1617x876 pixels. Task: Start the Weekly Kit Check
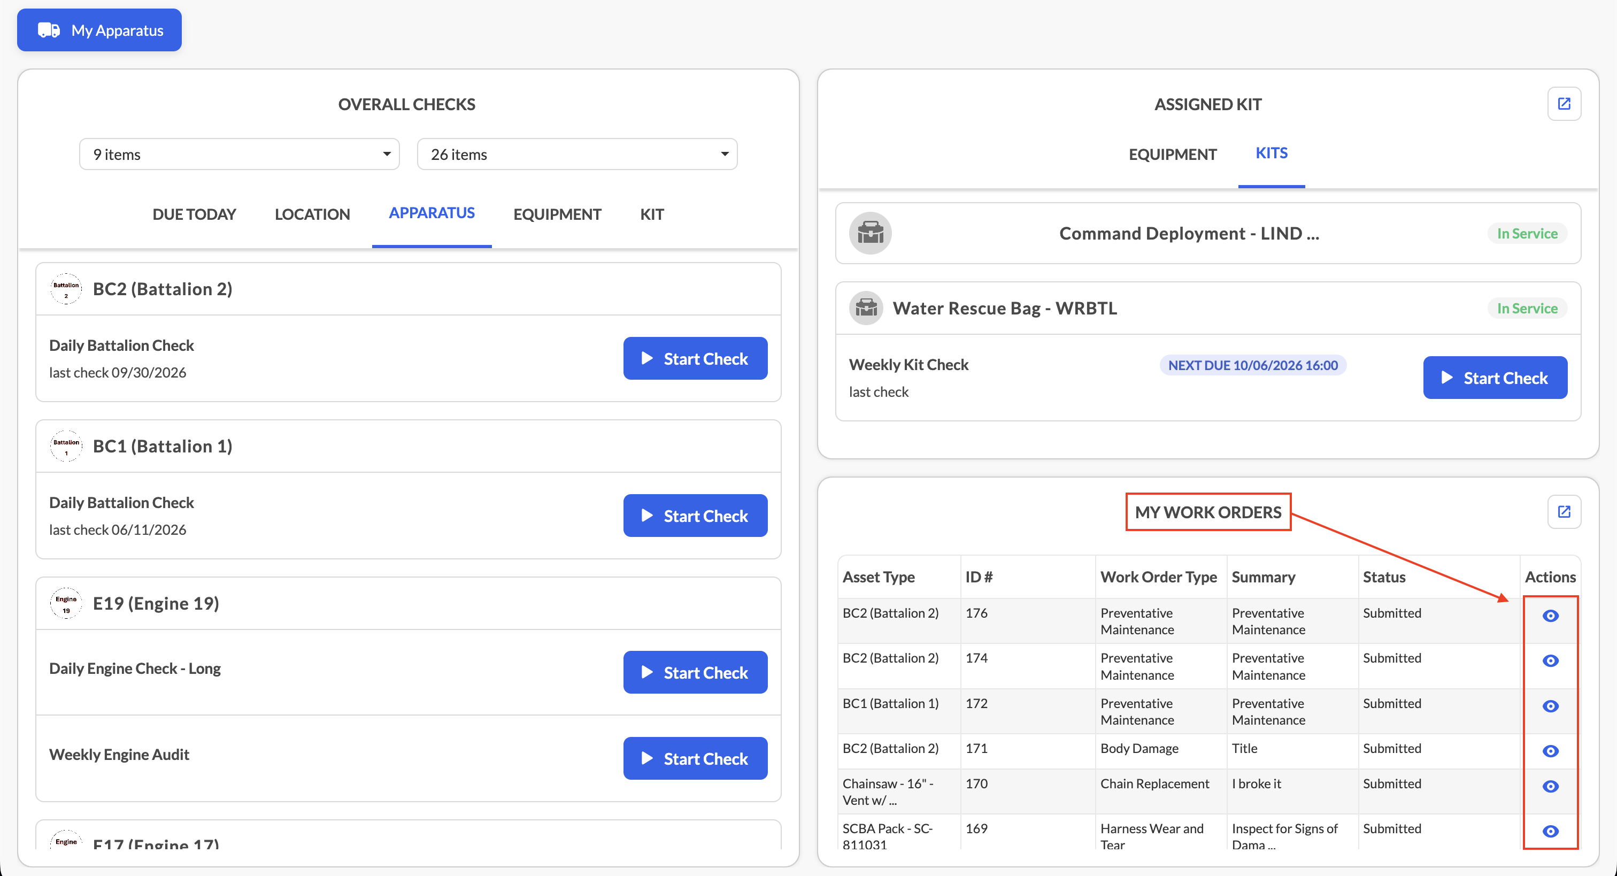point(1495,378)
